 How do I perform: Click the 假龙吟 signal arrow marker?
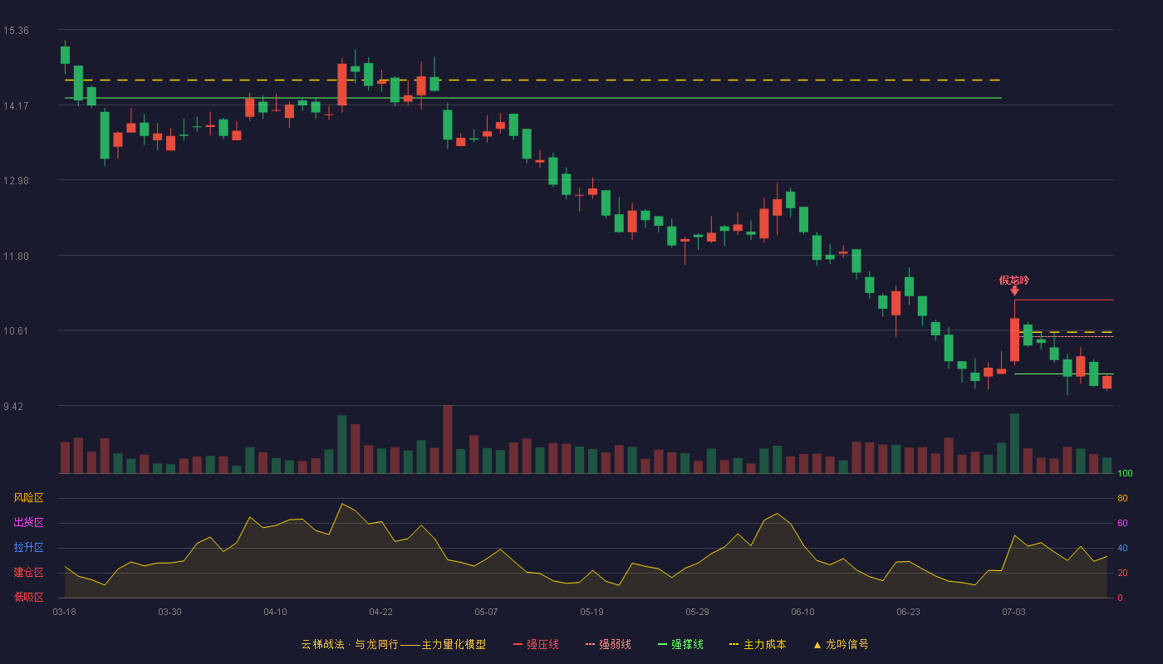(1014, 290)
